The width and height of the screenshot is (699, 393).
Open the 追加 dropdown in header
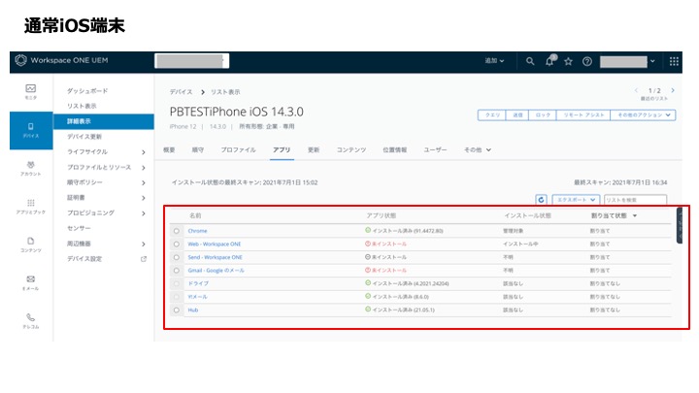click(x=494, y=60)
